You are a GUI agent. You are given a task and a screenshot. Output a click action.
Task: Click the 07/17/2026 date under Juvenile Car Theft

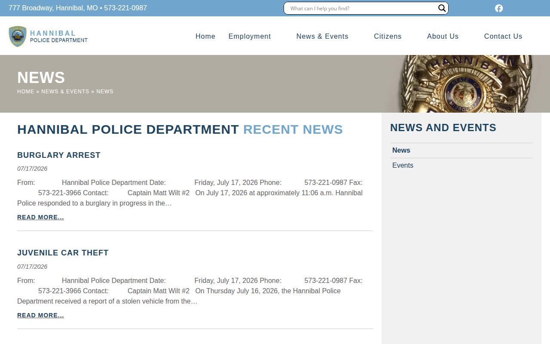point(32,267)
